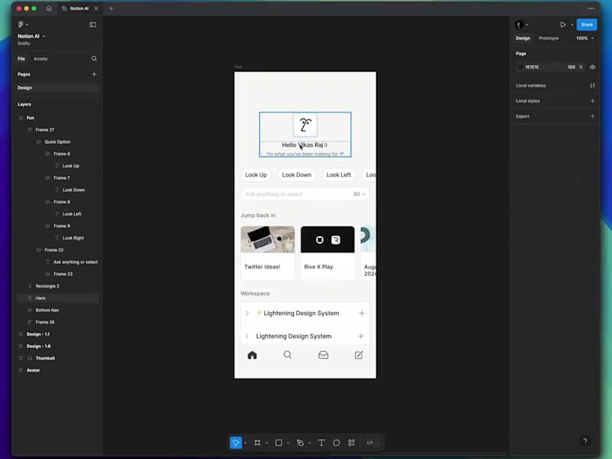This screenshot has width=612, height=459.
Task: Switch to the Prototype tab
Action: tap(549, 38)
